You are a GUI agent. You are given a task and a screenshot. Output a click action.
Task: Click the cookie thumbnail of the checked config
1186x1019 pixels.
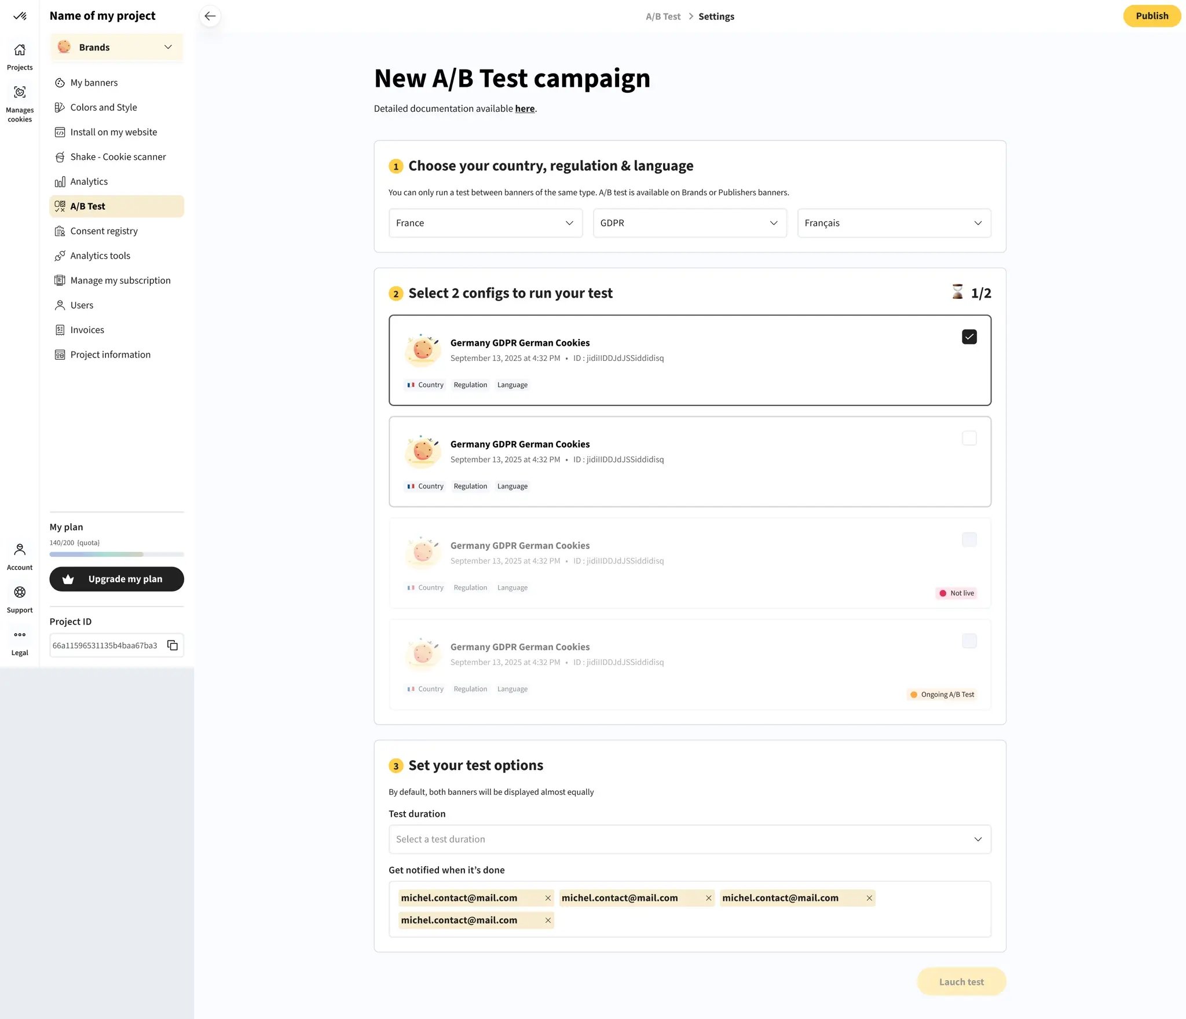423,350
